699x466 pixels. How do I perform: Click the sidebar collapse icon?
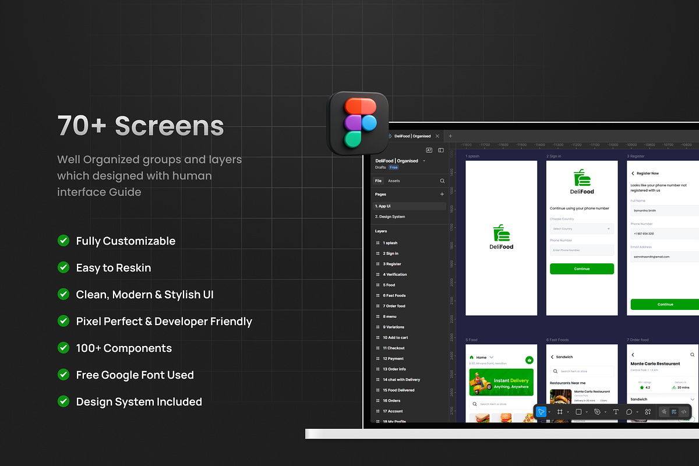tap(441, 150)
